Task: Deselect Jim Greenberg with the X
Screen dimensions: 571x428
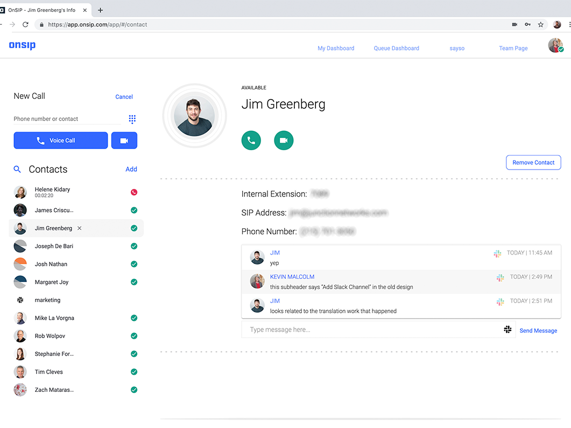Action: pos(80,228)
